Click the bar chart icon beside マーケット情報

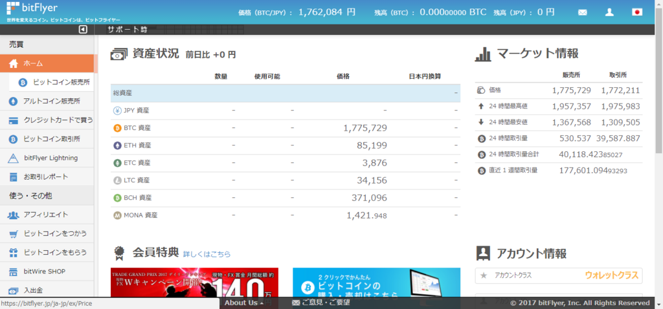point(483,54)
